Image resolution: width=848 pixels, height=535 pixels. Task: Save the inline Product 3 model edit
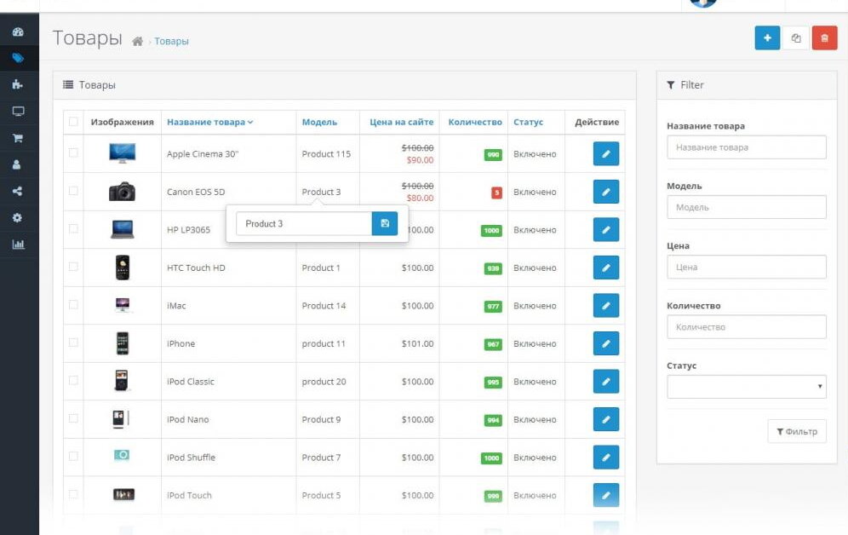coord(385,223)
